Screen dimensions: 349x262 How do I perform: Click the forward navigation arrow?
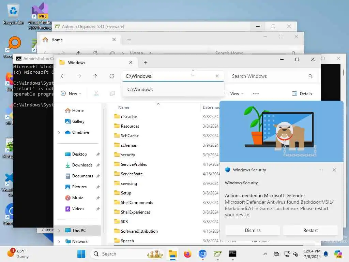click(79, 76)
